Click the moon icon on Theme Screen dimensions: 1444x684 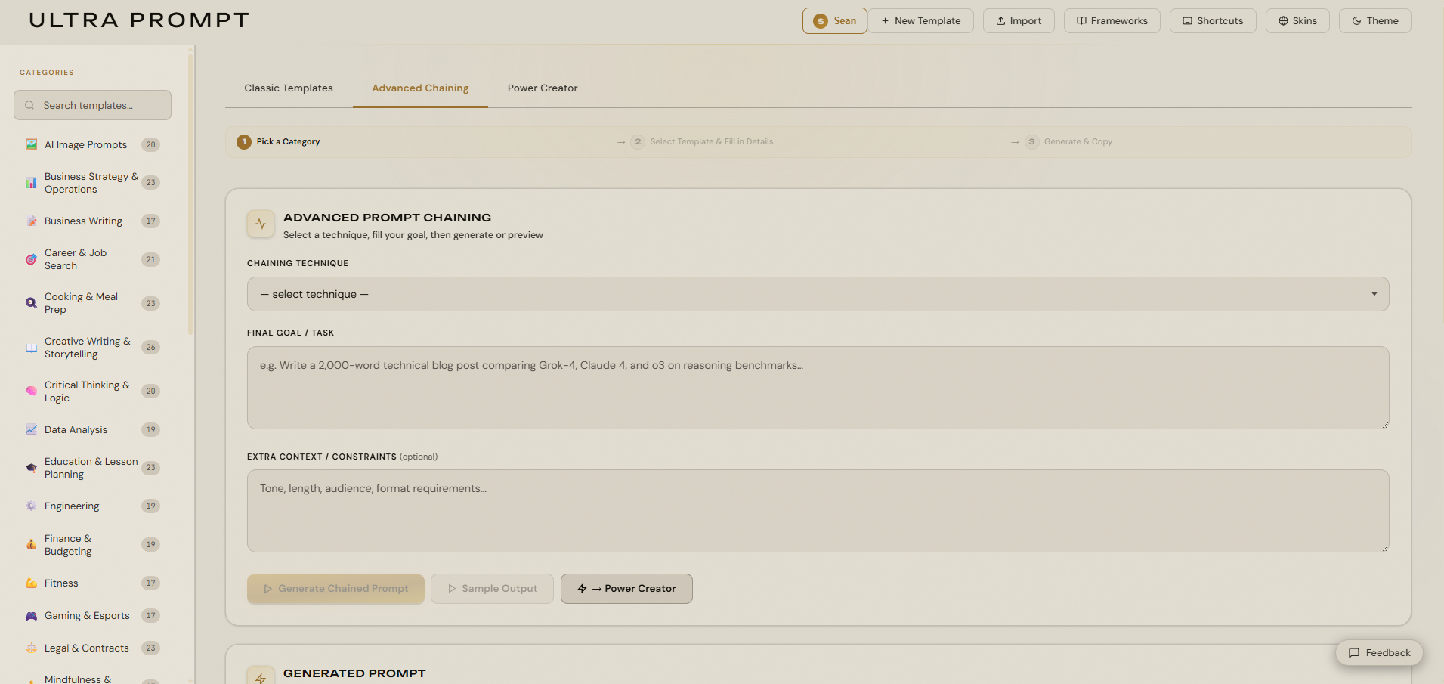(x=1356, y=21)
